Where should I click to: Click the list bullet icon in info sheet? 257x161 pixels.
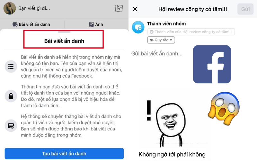(11, 66)
